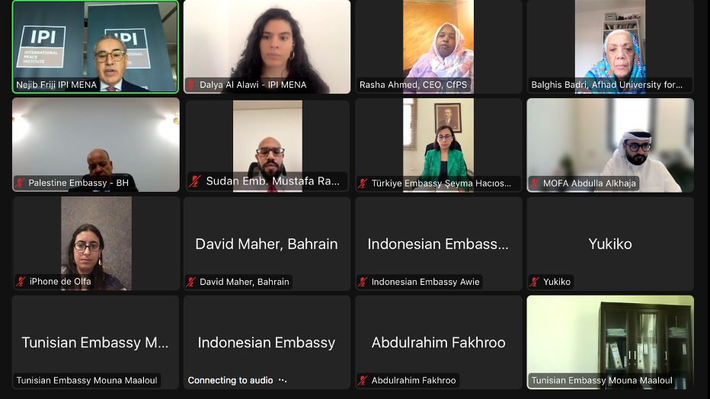710x399 pixels.
Task: Click muted mic icon beside Dalya Al Alawi
Action: (x=191, y=85)
